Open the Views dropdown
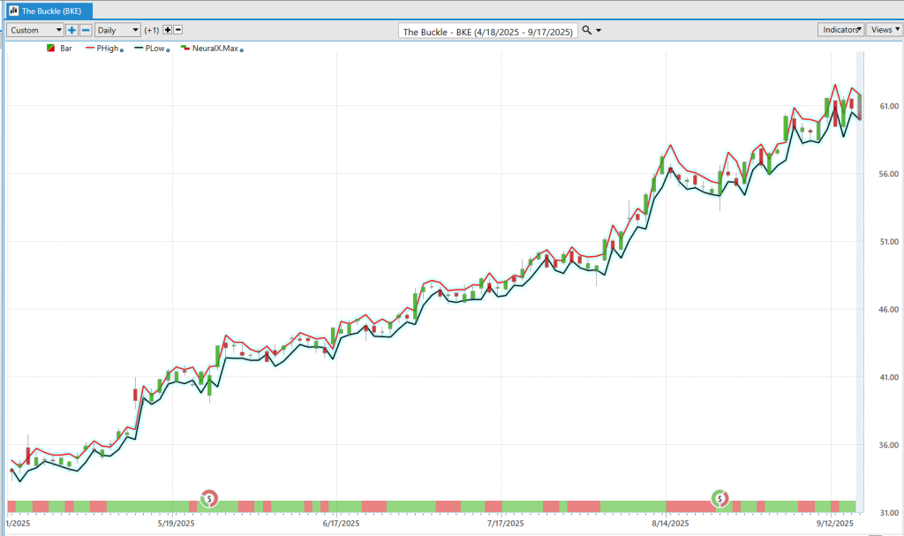Viewport: 904px width, 536px height. tap(885, 29)
